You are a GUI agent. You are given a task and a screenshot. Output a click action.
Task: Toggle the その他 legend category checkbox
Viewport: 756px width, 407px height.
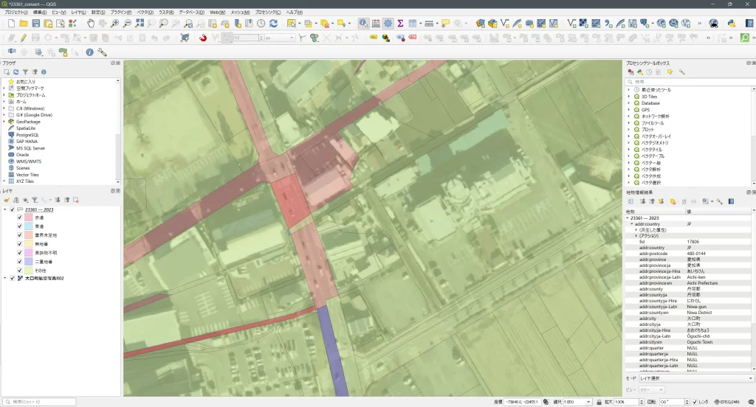click(19, 270)
